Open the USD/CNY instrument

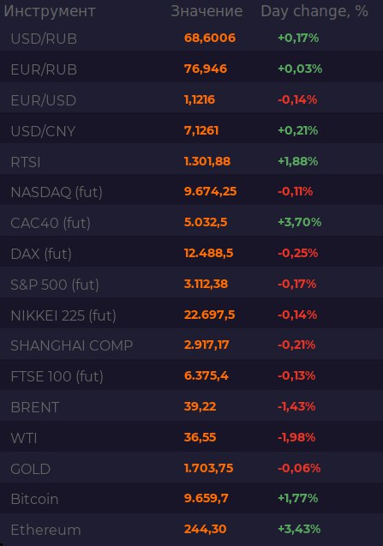click(x=192, y=129)
